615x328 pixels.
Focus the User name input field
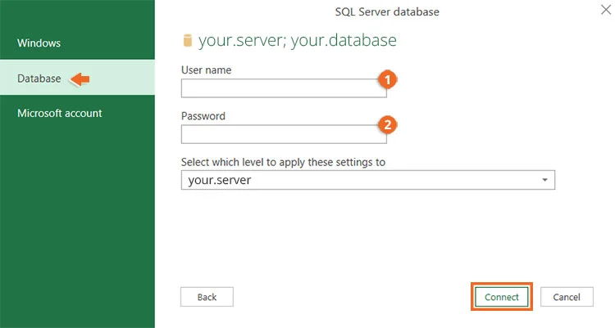pyautogui.click(x=284, y=88)
